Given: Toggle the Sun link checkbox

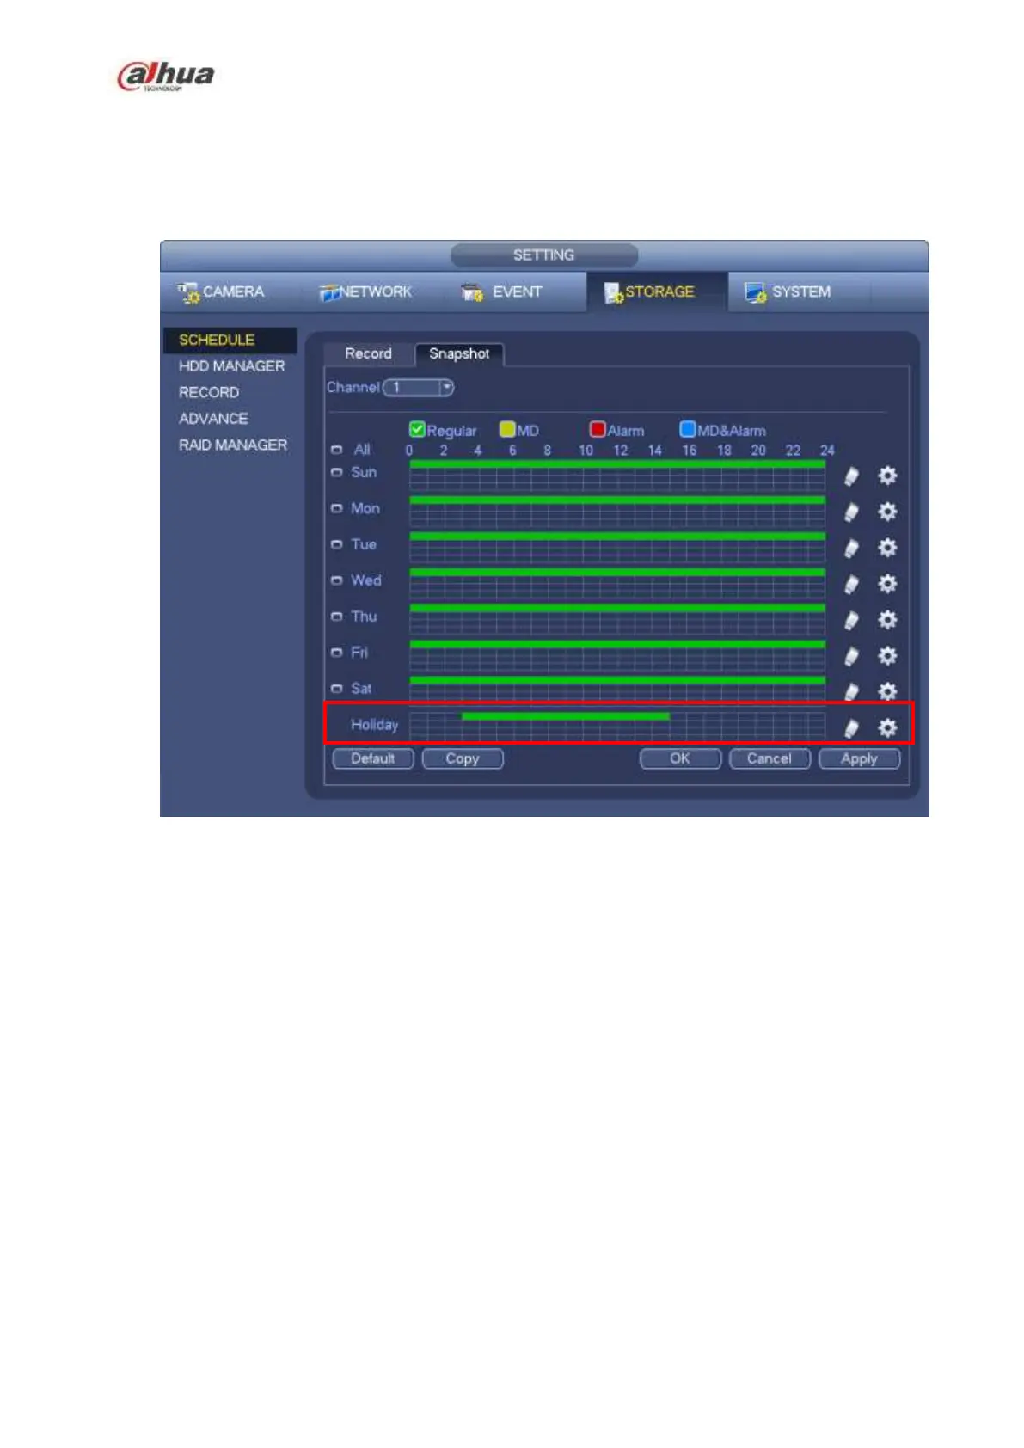Looking at the screenshot, I should tap(336, 472).
